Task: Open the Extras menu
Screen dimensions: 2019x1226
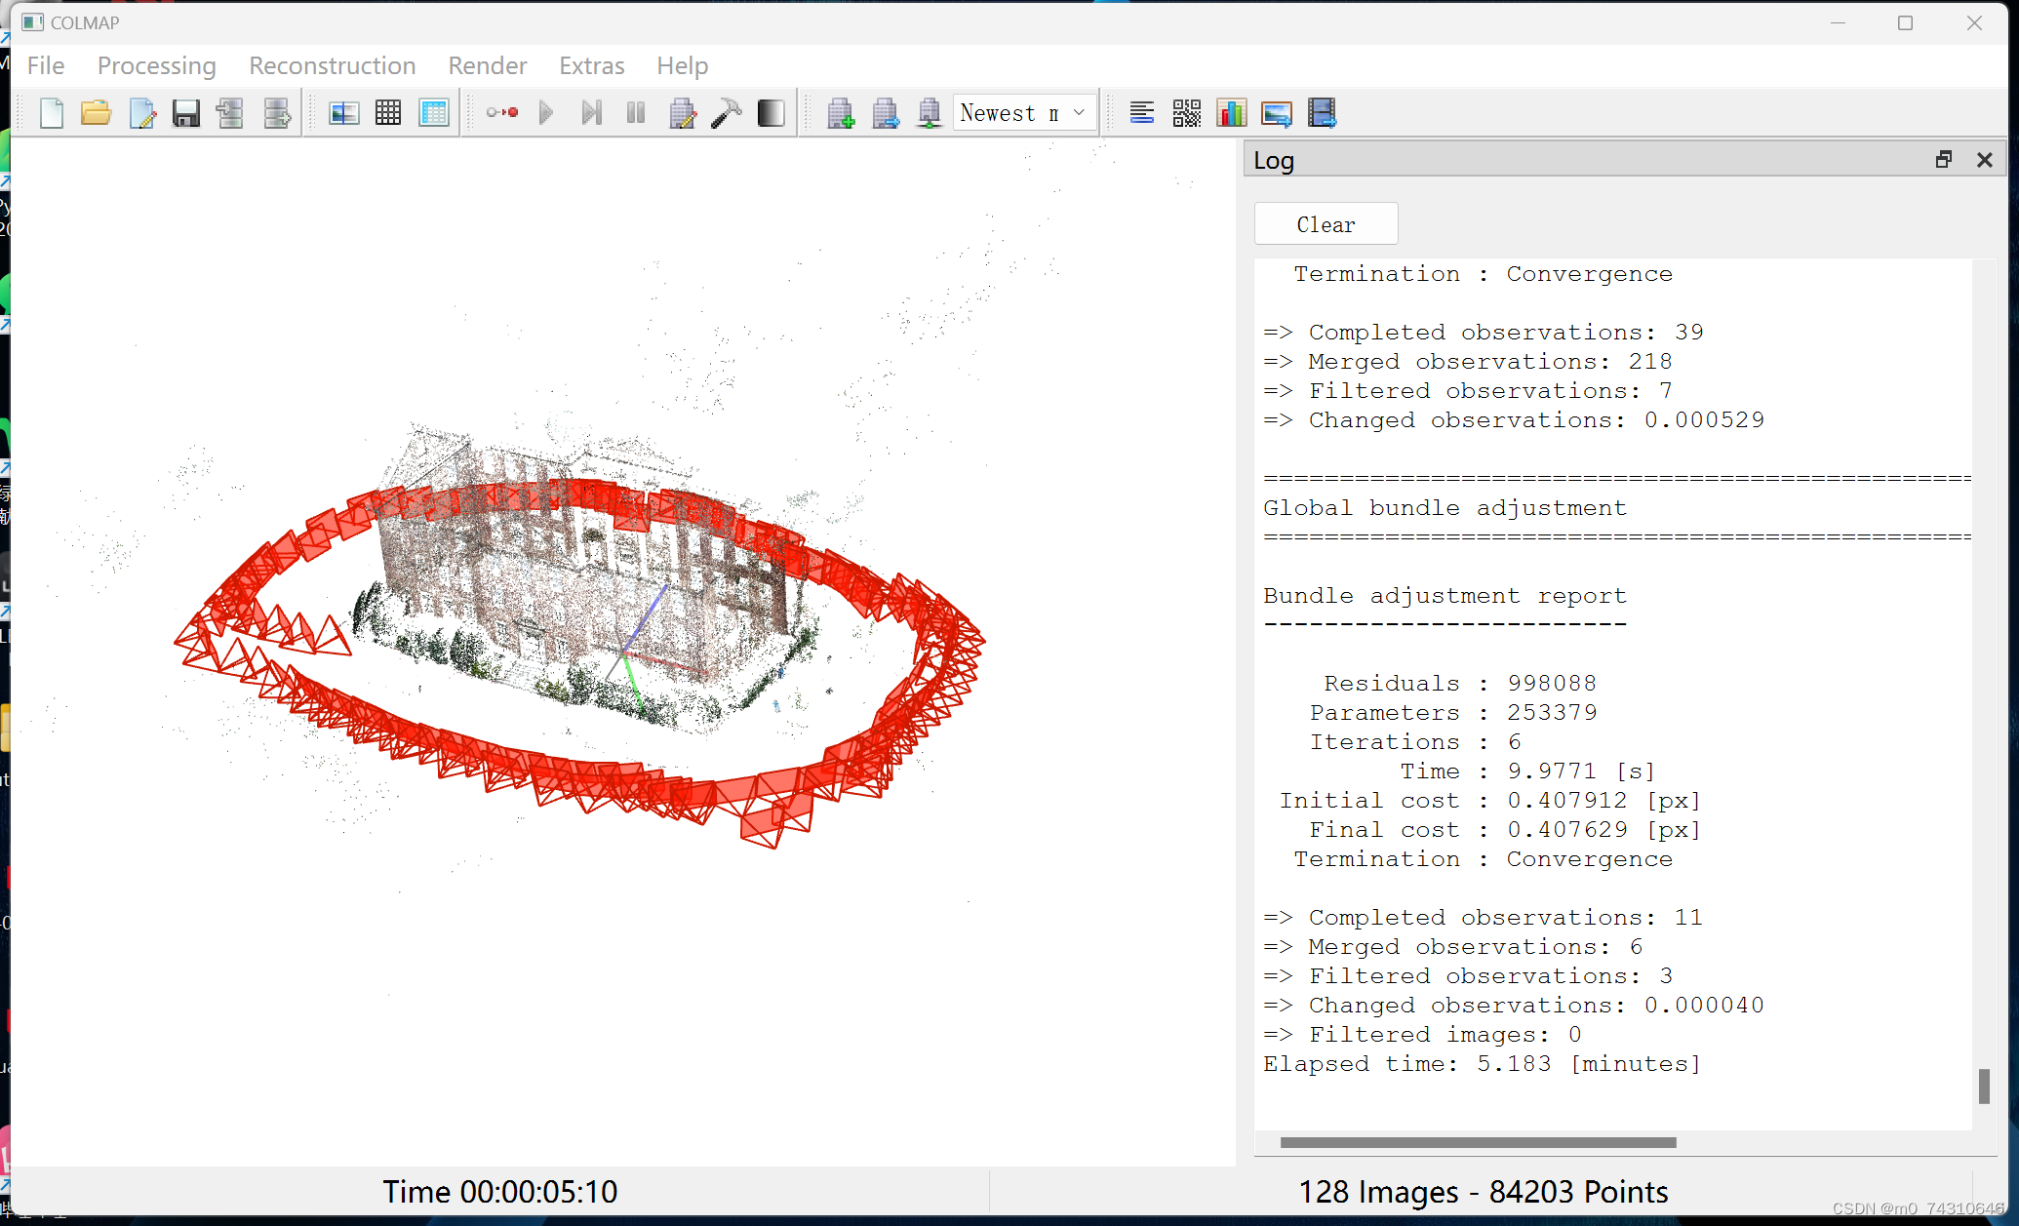Action: [591, 65]
